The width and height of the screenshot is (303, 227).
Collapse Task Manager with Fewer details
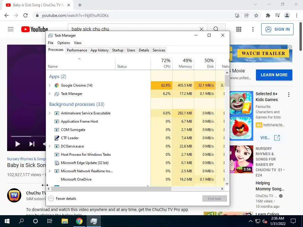tap(62, 198)
